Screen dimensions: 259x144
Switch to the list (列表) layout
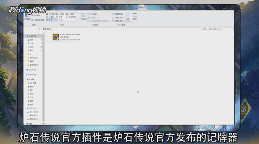coord(59,17)
